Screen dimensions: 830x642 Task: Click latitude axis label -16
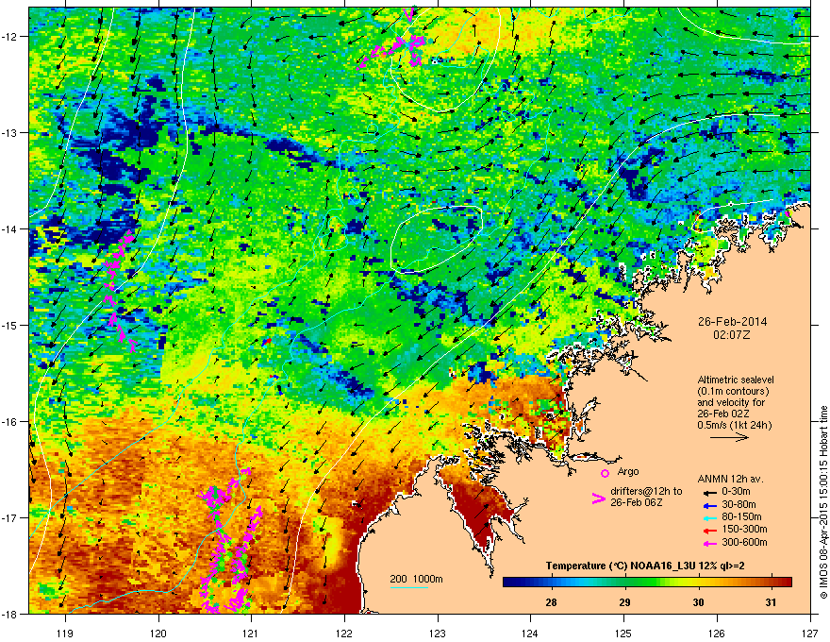[x=10, y=422]
